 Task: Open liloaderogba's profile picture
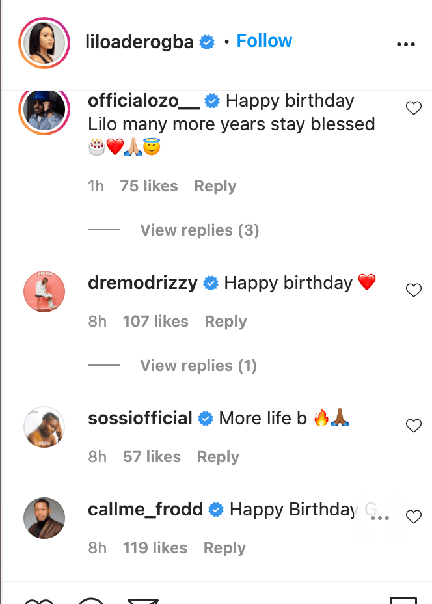click(x=44, y=44)
